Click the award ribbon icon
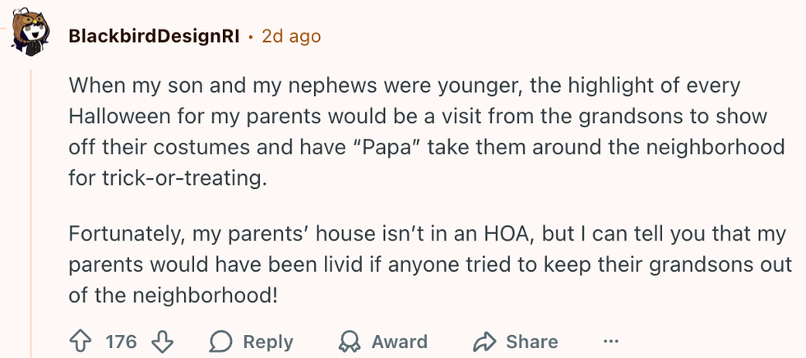 click(x=351, y=342)
